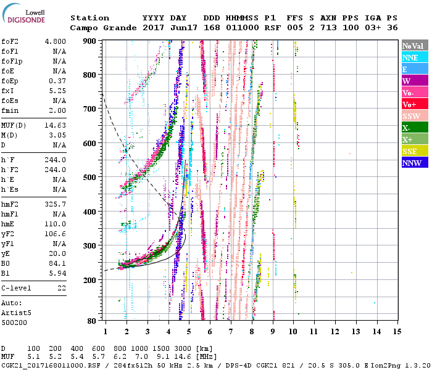
Task: Click the Ion2Png 1.3.20 version text
Action: 401,366
